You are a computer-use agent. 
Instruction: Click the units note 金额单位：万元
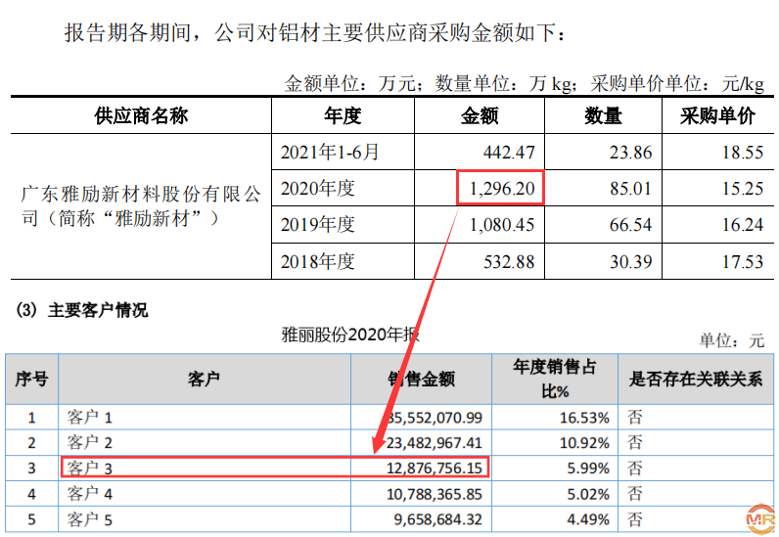tap(348, 83)
